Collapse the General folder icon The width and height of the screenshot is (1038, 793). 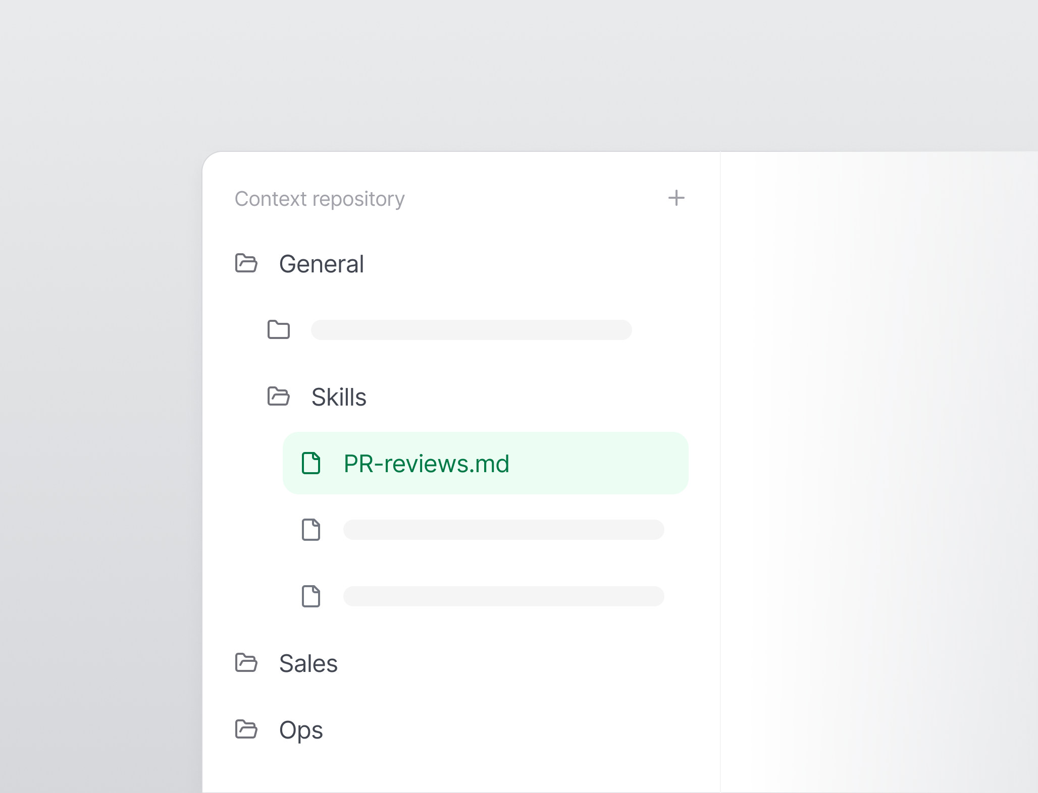click(x=246, y=263)
